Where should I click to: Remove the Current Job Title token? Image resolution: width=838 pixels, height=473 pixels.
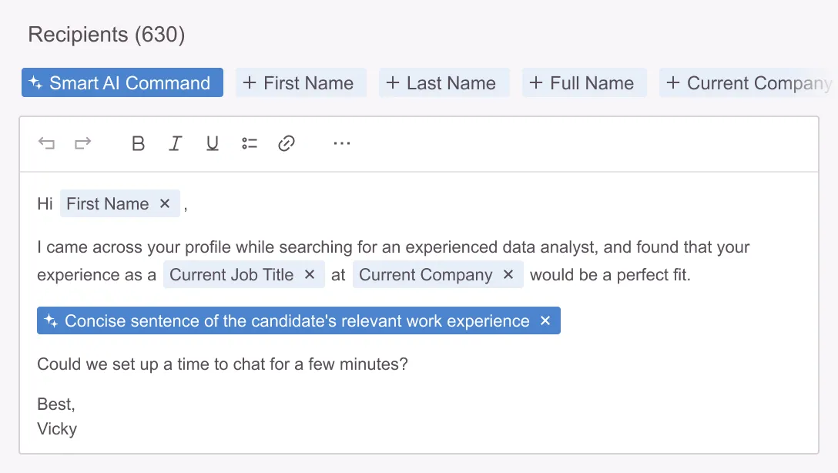309,274
